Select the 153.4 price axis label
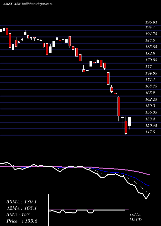 coord(150,119)
